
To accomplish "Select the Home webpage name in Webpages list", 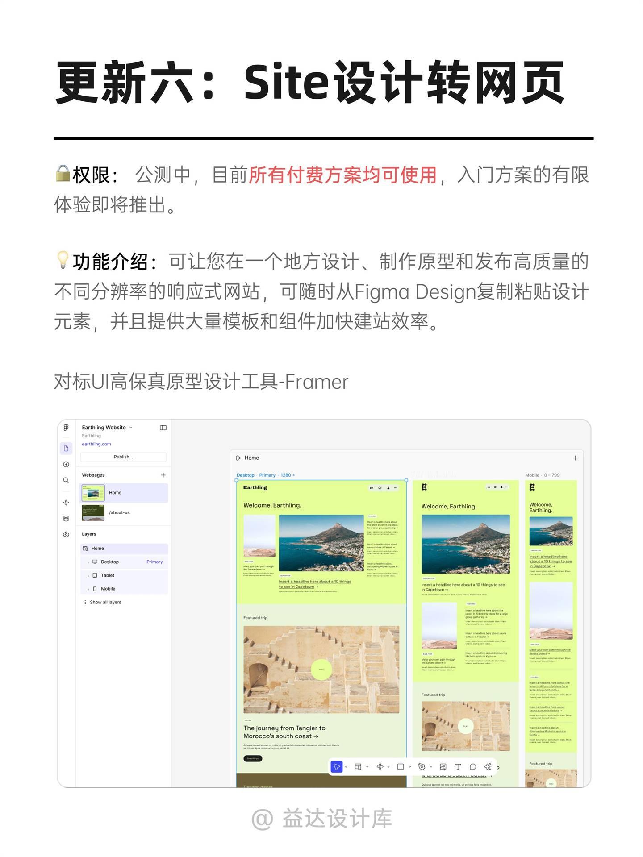I will (115, 493).
